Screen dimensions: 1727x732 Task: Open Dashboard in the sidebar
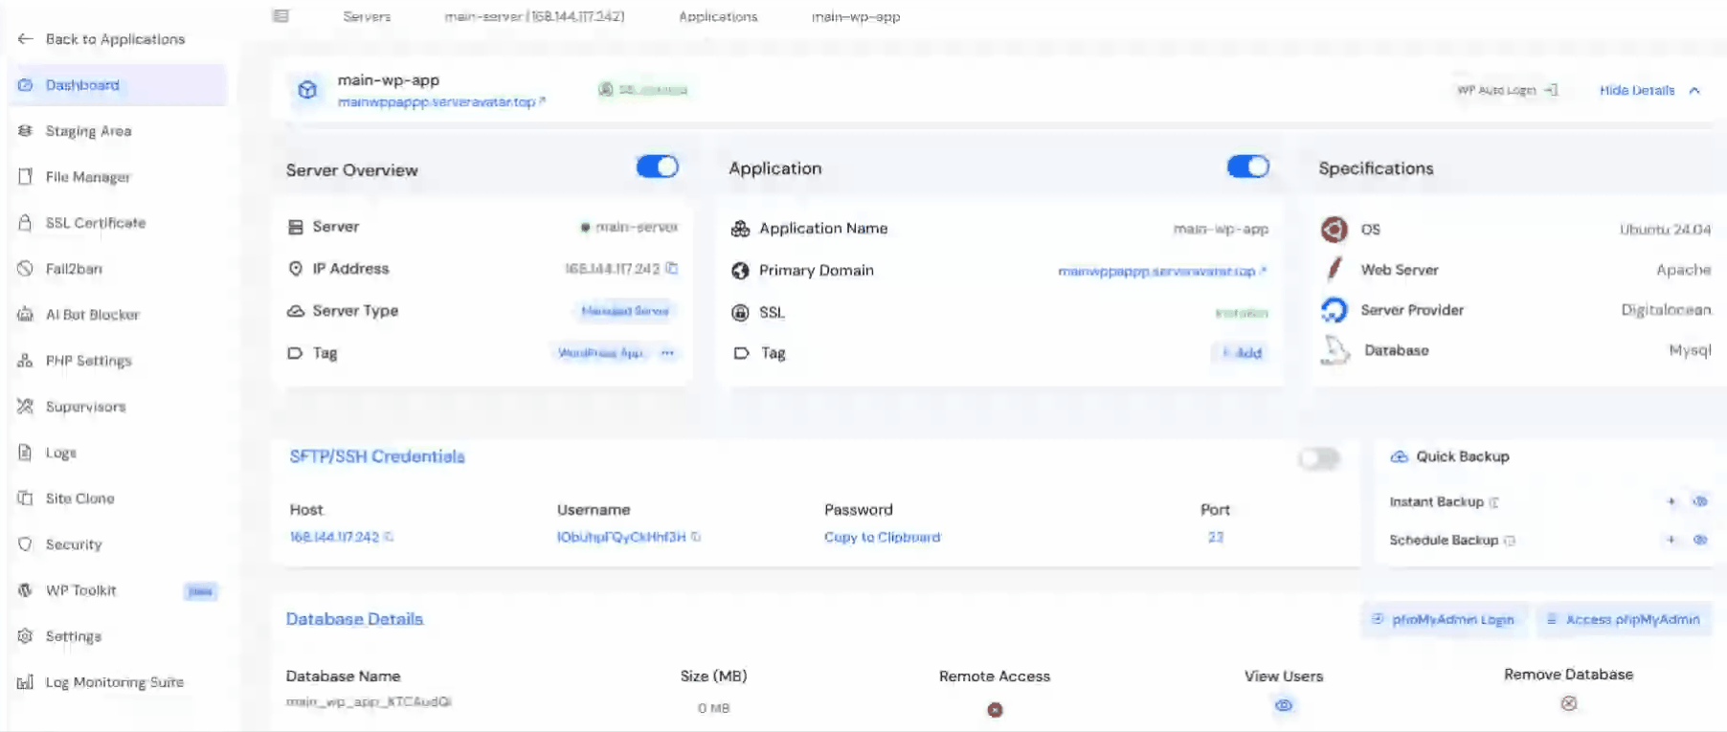117,85
